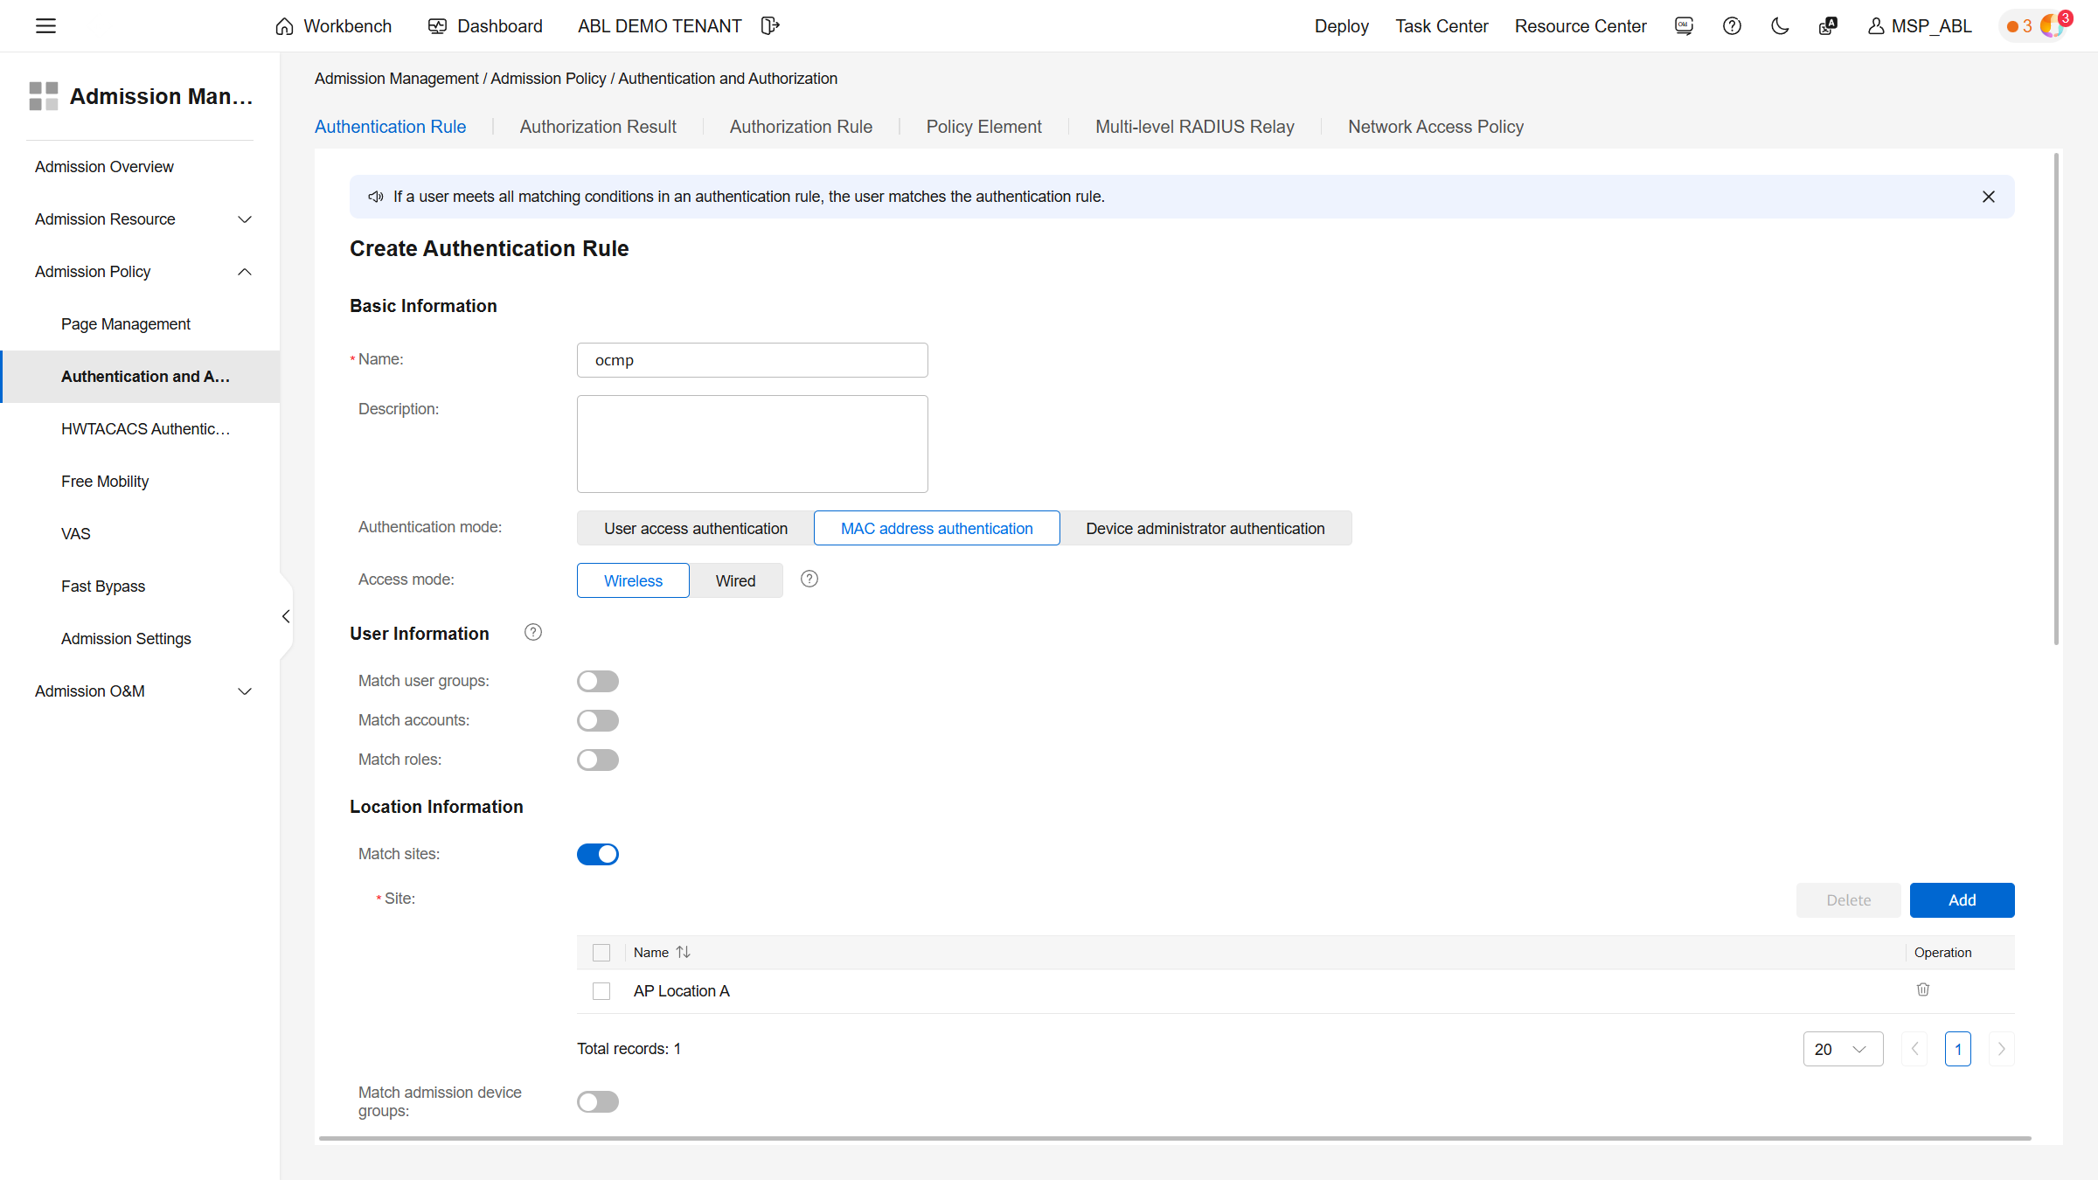The width and height of the screenshot is (2098, 1180).
Task: Select the AP Location A checkbox
Action: click(601, 991)
